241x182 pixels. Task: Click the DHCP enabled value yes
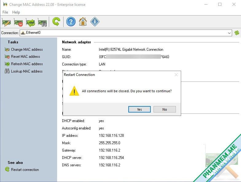101,121
